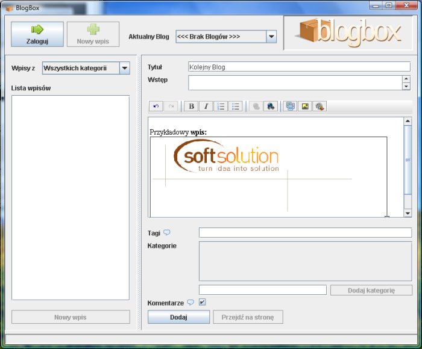422x349 pixels.
Task: Click the Komentarze help bubble icon
Action: [x=191, y=303]
